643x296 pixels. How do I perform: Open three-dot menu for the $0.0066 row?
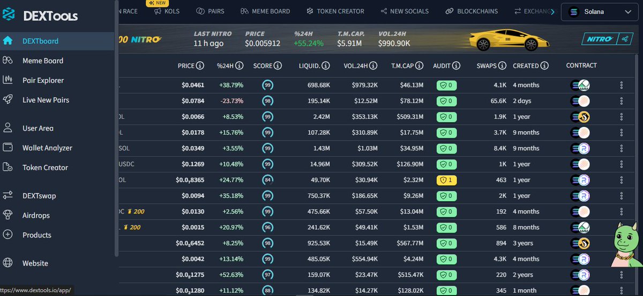click(x=622, y=117)
